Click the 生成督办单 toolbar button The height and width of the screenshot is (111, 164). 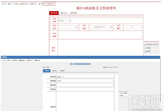pyautogui.click(x=49, y=4)
